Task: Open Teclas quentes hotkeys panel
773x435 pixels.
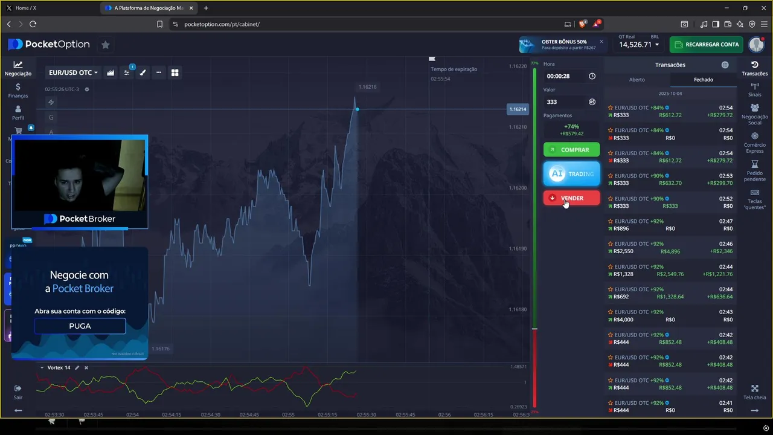Action: click(755, 199)
